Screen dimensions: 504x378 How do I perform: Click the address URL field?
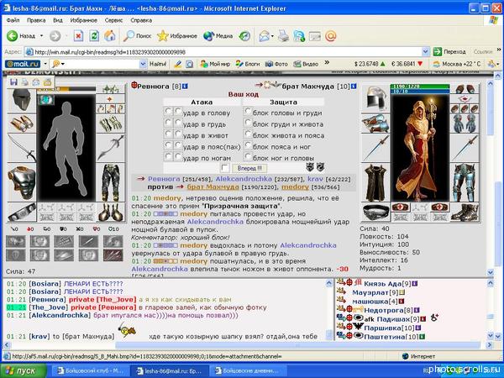(227, 52)
